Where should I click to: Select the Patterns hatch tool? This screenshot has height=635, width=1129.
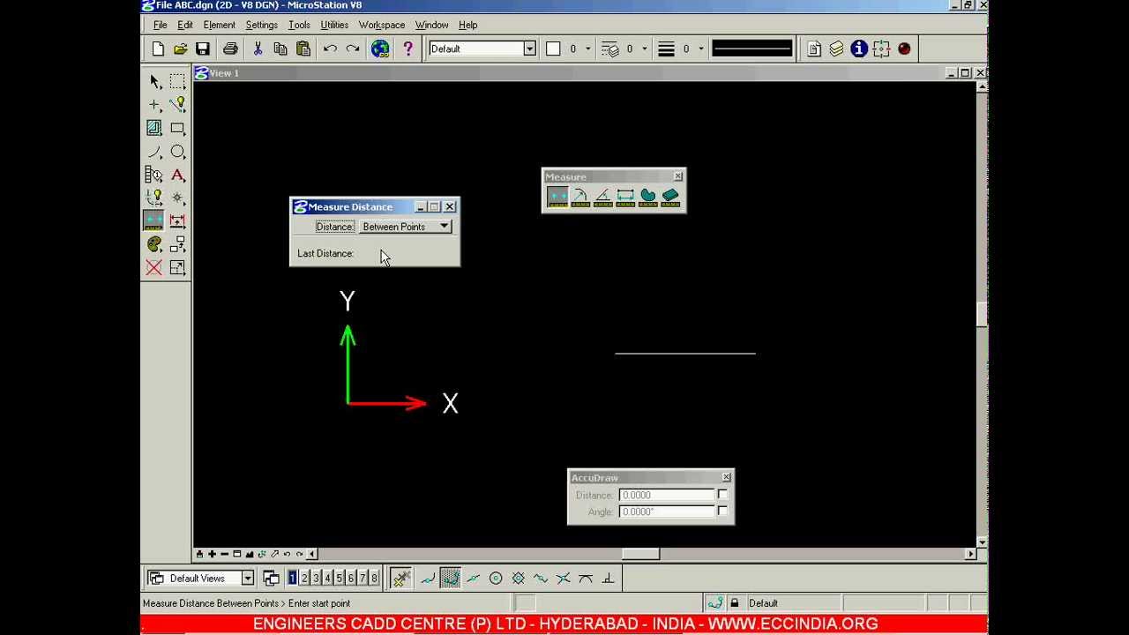click(x=154, y=128)
